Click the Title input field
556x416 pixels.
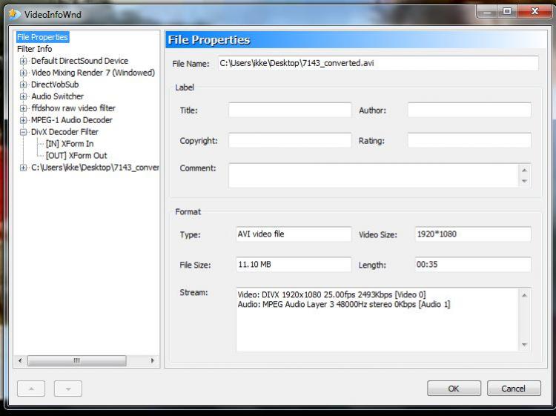pyautogui.click(x=290, y=110)
